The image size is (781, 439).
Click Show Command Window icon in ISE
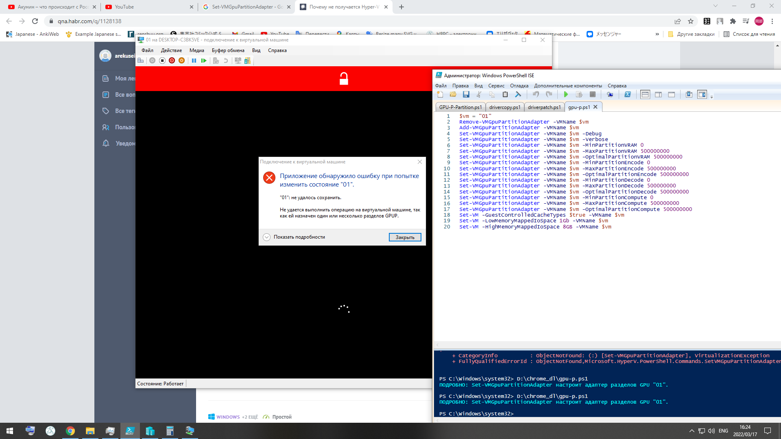coord(689,94)
